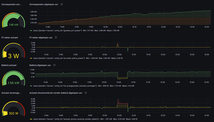Image resolution: width=214 pixels, height=122 pixels.
Task: Click 'Max: 1.90 kW' in P1 meter legend
Action: pos(104,58)
